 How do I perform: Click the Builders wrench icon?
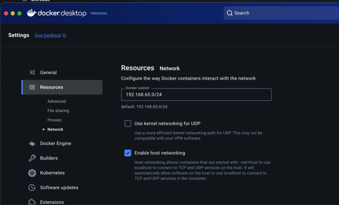(32, 158)
